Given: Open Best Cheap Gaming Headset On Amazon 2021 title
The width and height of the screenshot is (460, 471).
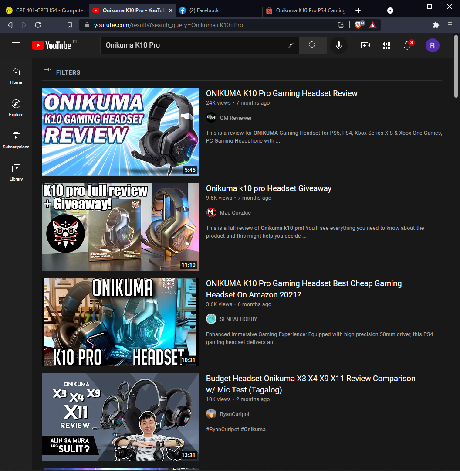Looking at the screenshot, I should click(304, 289).
